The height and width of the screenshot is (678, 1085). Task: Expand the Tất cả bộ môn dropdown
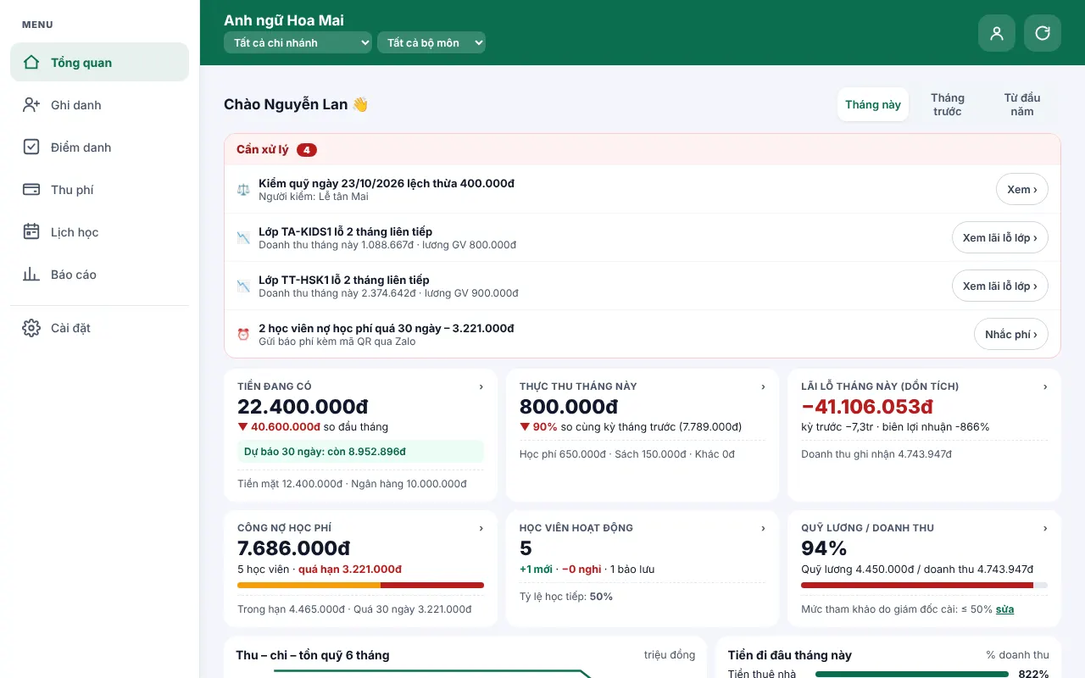pyautogui.click(x=431, y=42)
